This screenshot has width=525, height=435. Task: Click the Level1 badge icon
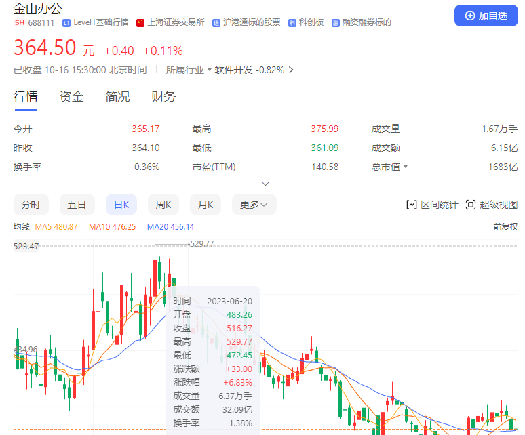click(x=66, y=23)
